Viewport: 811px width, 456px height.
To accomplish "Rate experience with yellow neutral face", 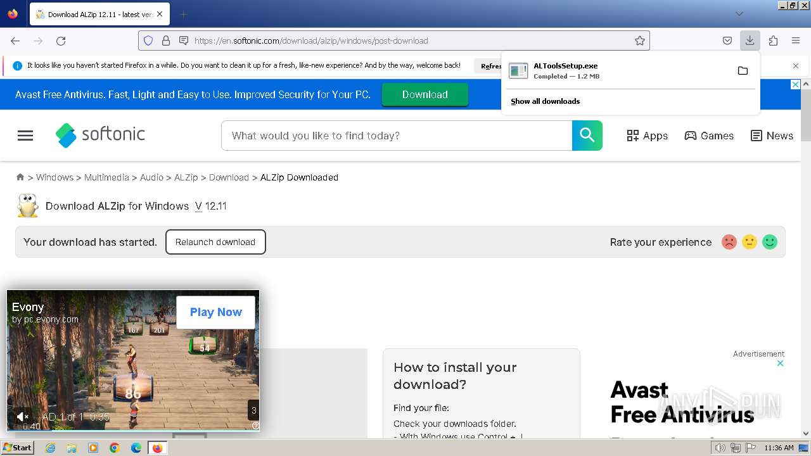I will [x=750, y=242].
